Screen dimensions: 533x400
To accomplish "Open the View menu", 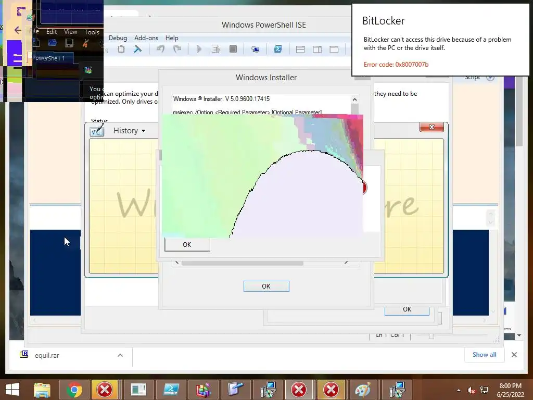I will click(70, 32).
